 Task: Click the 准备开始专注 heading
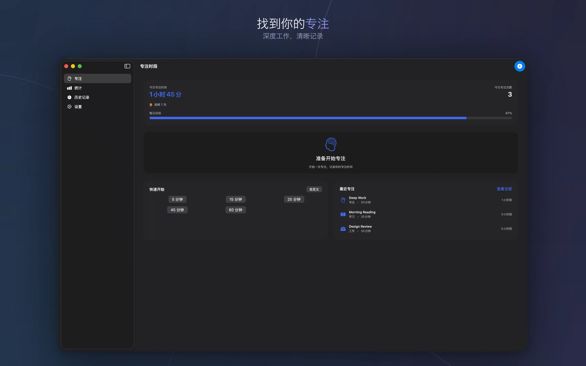point(331,159)
